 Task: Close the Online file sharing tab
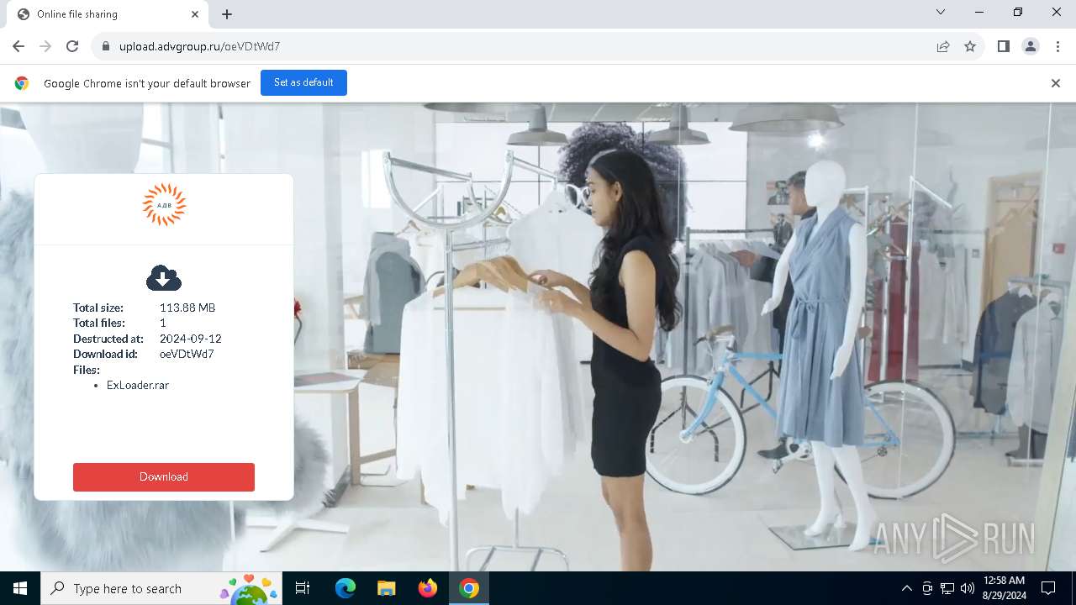click(x=195, y=14)
